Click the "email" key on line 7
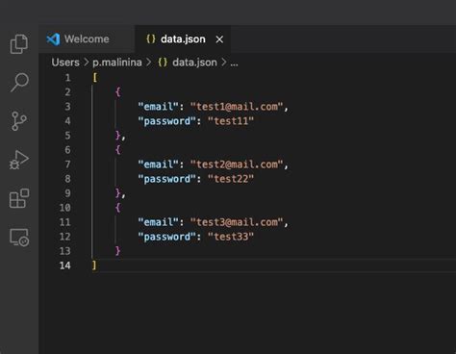Screen dimensions: 456x354 tap(158, 164)
